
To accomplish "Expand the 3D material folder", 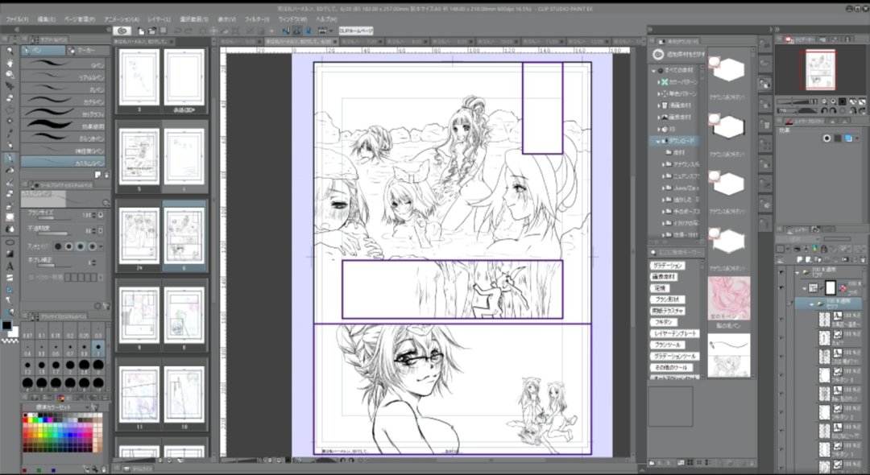I will pyautogui.click(x=659, y=129).
